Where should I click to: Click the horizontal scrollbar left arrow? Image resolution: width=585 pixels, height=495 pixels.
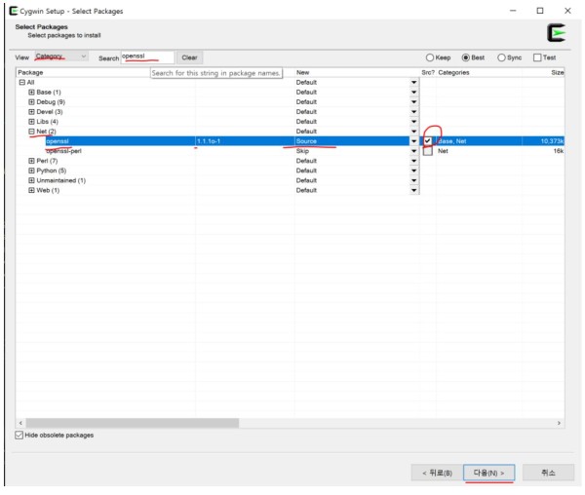pos(20,423)
